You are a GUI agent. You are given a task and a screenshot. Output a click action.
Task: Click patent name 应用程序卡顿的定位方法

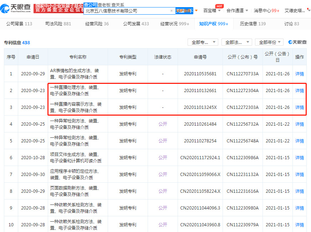75,175
